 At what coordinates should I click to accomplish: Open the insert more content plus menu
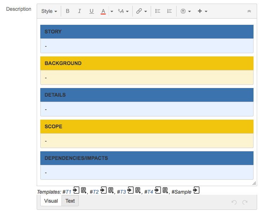(x=202, y=11)
